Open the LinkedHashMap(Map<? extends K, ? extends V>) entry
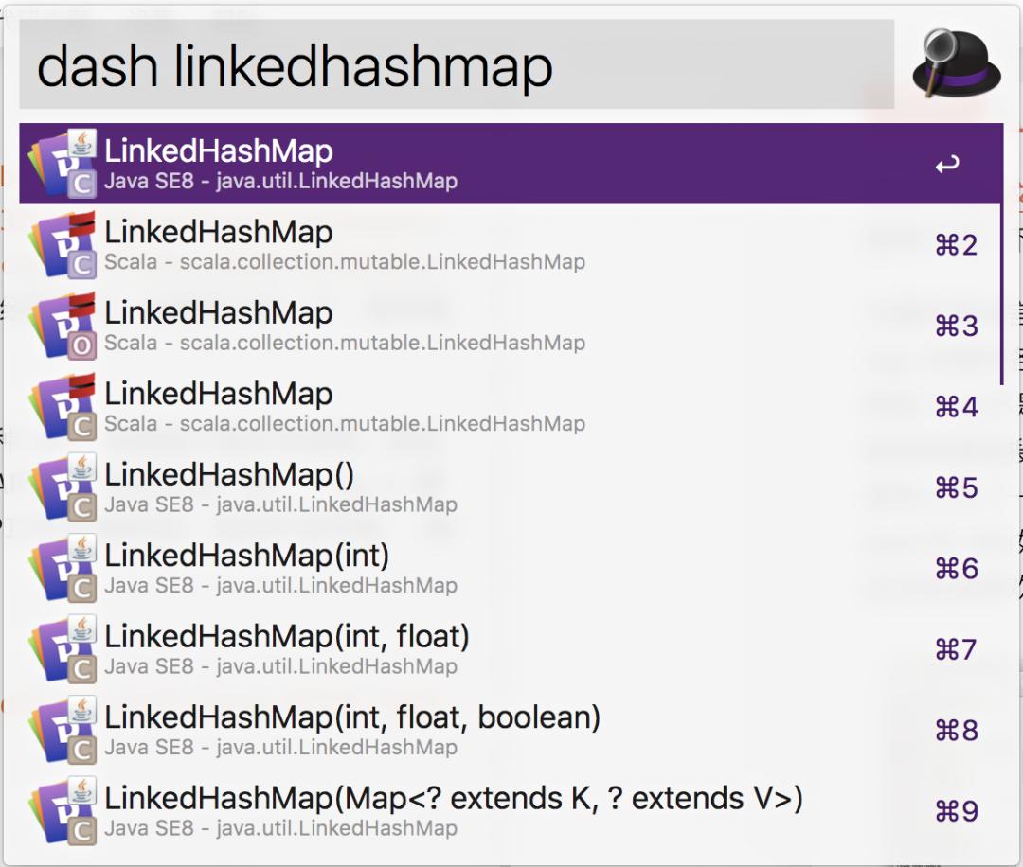The image size is (1023, 867). 453,799
